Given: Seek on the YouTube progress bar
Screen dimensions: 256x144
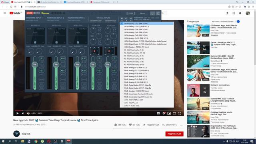Looking at the screenshot, I should pyautogui.click(x=98, y=110).
